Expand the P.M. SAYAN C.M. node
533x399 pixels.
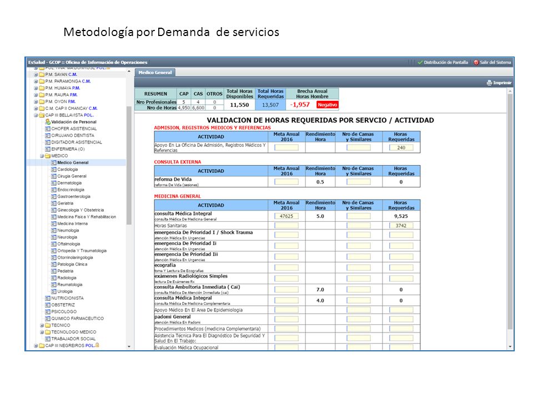click(36, 74)
